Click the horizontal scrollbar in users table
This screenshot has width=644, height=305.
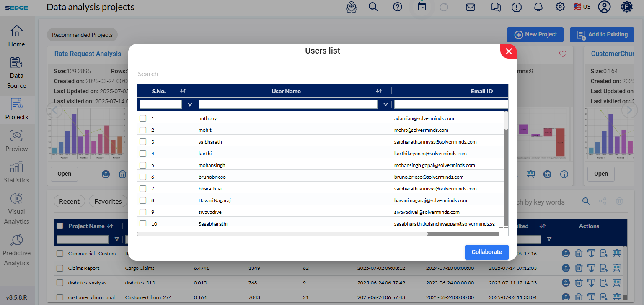coord(282,234)
